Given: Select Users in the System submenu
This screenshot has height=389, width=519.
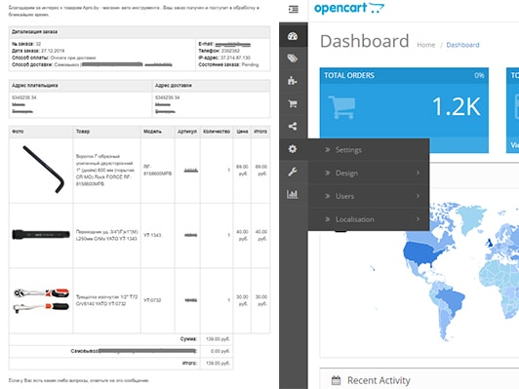Looking at the screenshot, I should point(369,196).
